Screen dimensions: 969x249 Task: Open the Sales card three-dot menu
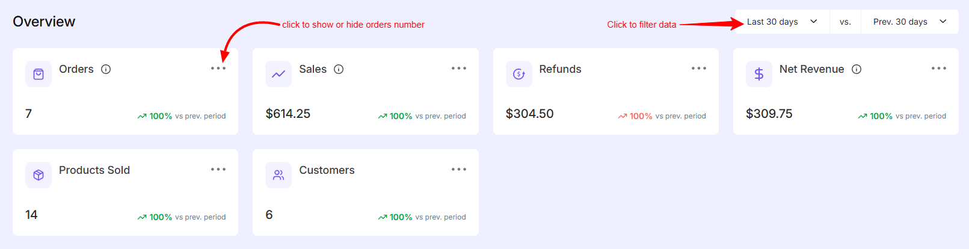(x=459, y=69)
